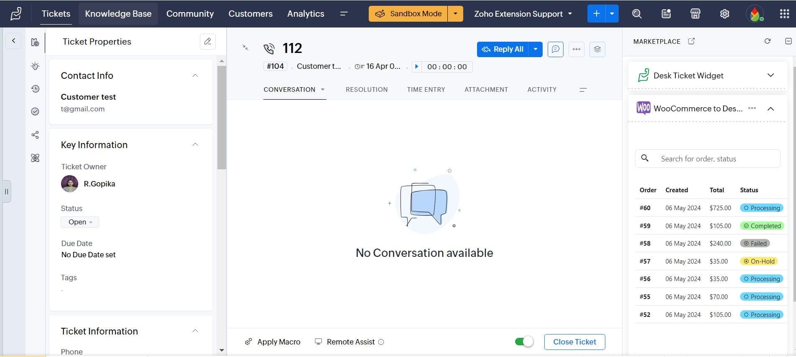Click the share icon in left sidebar
The height and width of the screenshot is (357, 796).
(35, 135)
